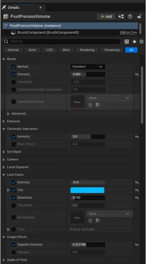Reset Vignette Intensity to default arrow
146x264 pixels.
click(137, 245)
